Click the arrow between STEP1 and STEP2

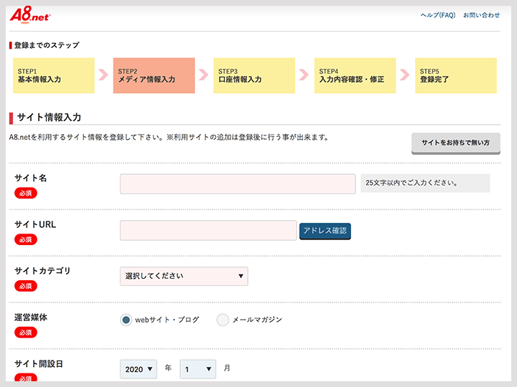pyautogui.click(x=105, y=75)
